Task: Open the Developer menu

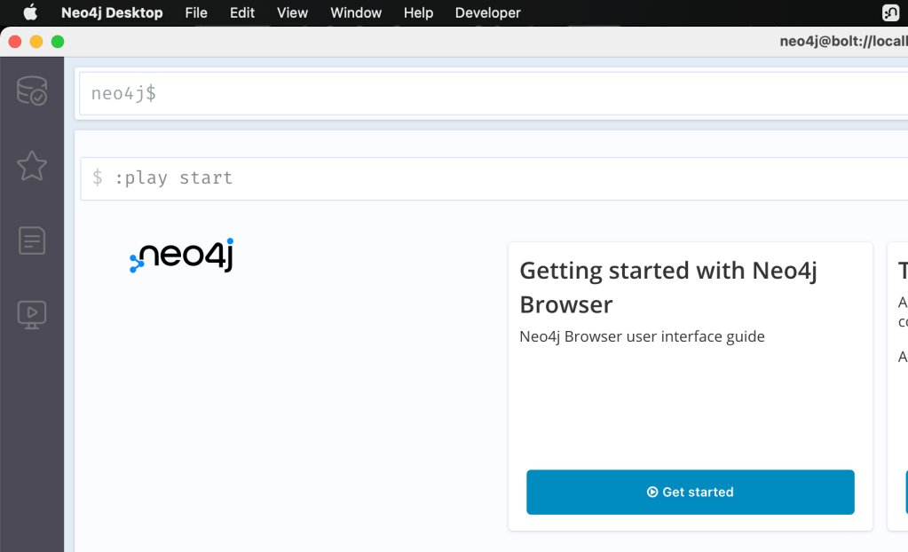Action: (x=487, y=12)
